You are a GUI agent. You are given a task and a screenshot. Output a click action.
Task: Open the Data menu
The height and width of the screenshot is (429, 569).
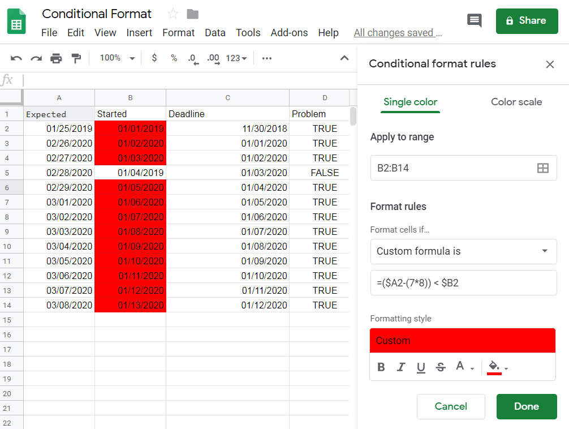(215, 33)
